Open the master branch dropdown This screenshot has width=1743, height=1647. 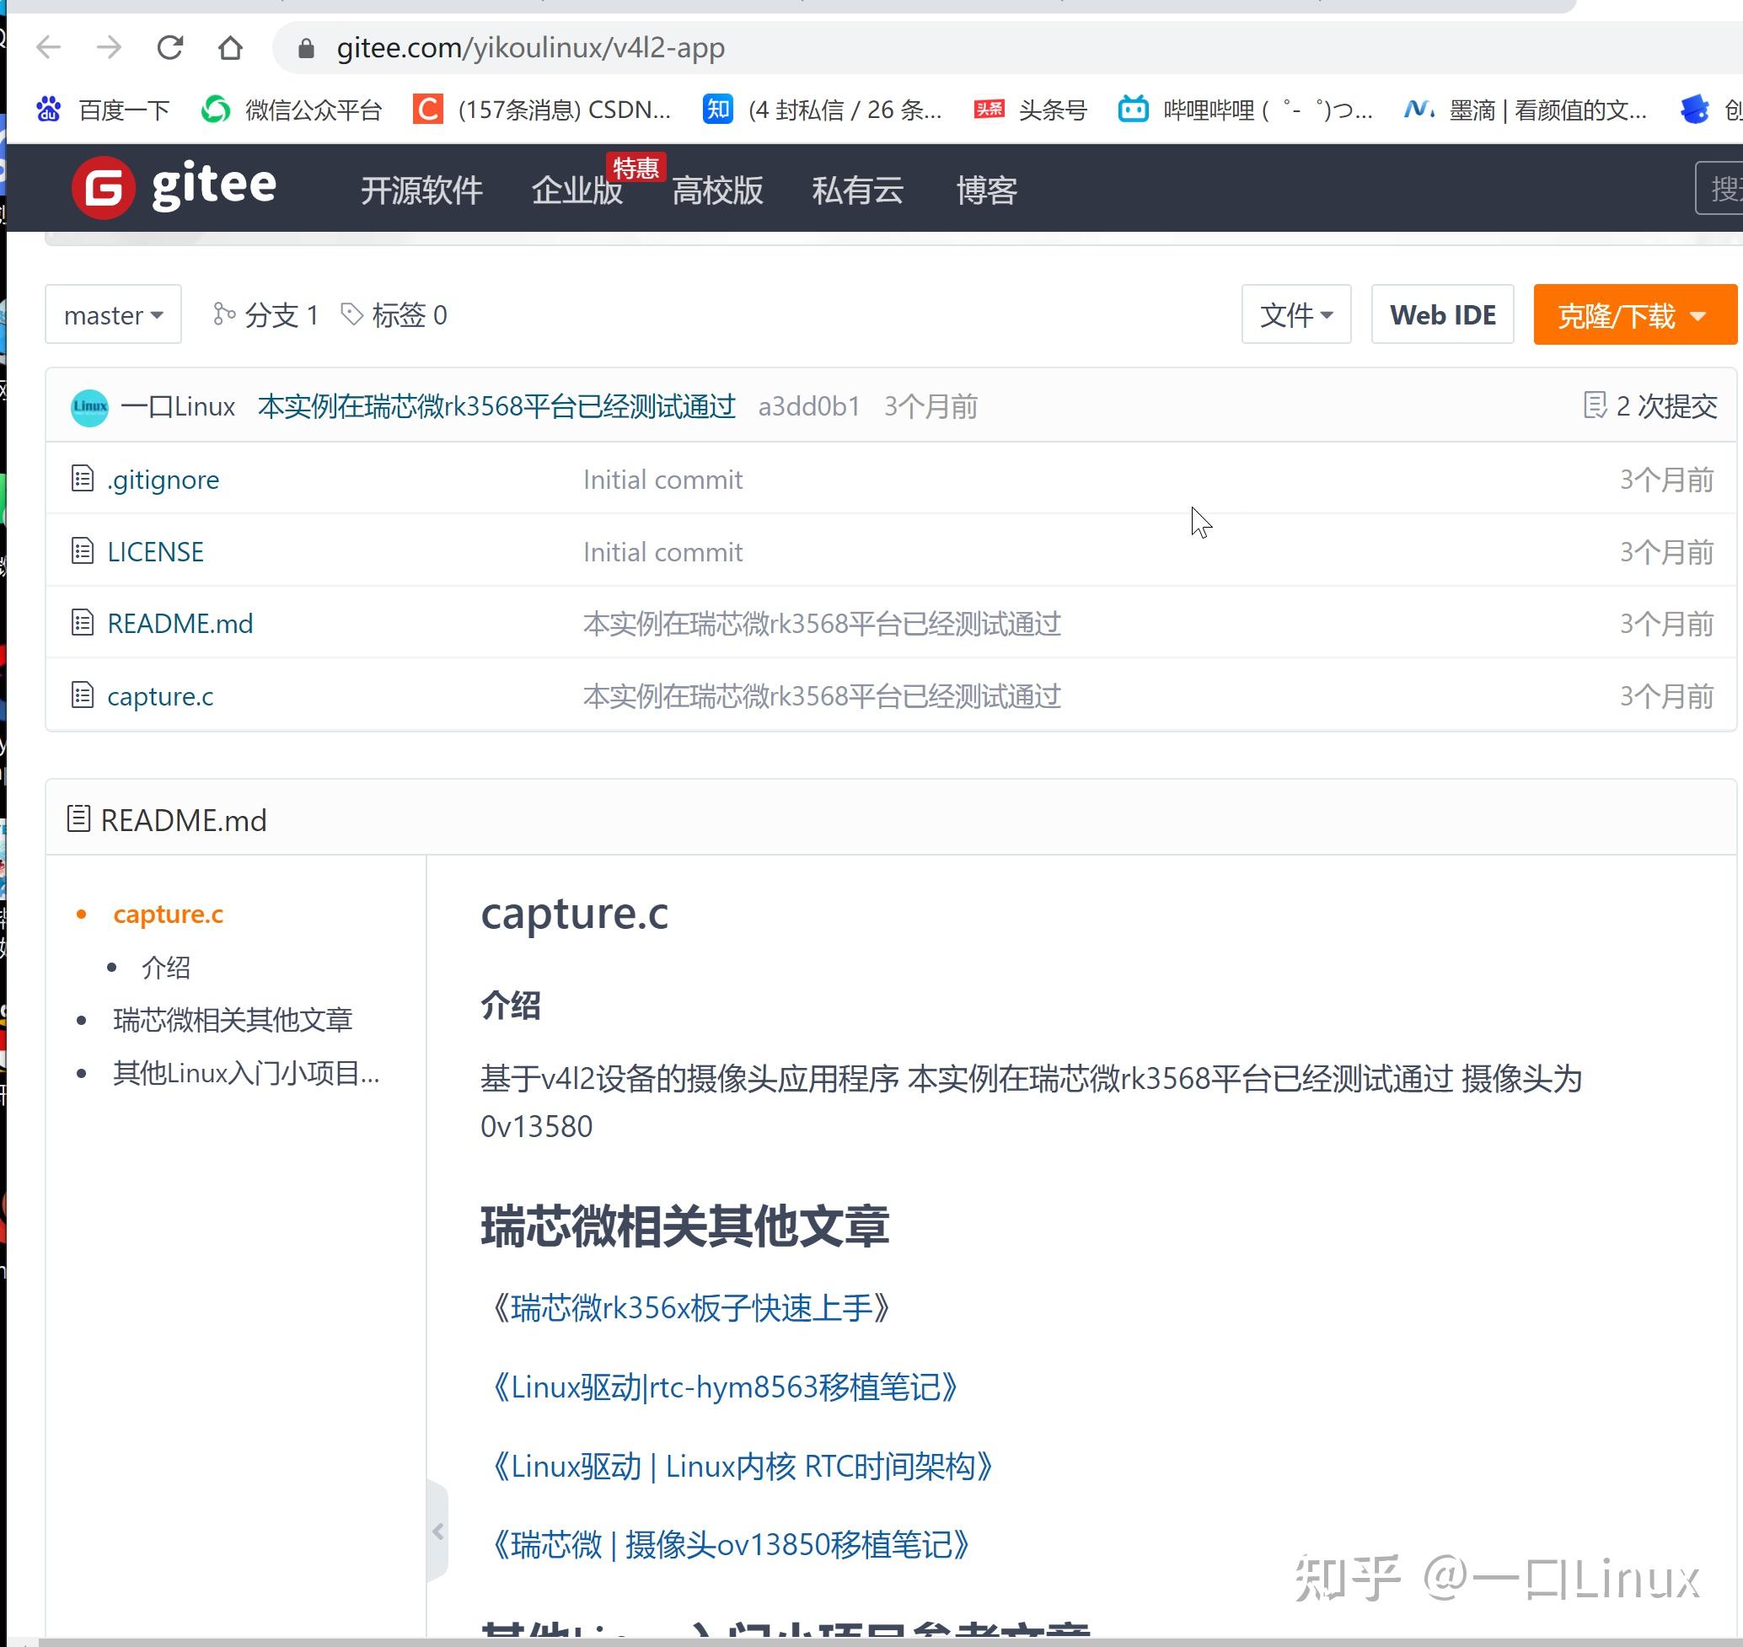(x=112, y=314)
